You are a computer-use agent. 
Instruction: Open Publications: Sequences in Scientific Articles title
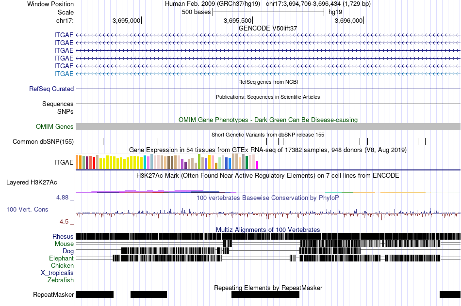(x=268, y=97)
